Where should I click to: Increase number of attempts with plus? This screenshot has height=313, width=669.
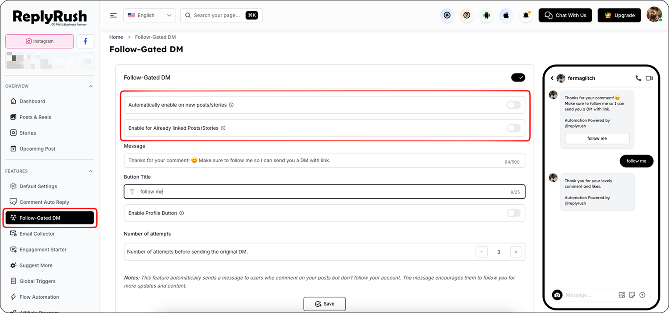pos(516,252)
